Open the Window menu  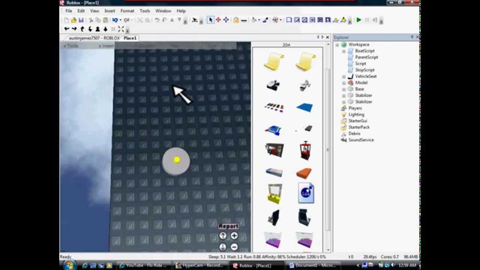pyautogui.click(x=163, y=11)
